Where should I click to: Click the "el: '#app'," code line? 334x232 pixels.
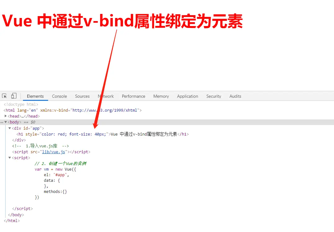coord(56,175)
